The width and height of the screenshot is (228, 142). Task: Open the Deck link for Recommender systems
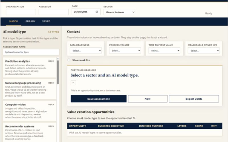click(x=51, y=126)
